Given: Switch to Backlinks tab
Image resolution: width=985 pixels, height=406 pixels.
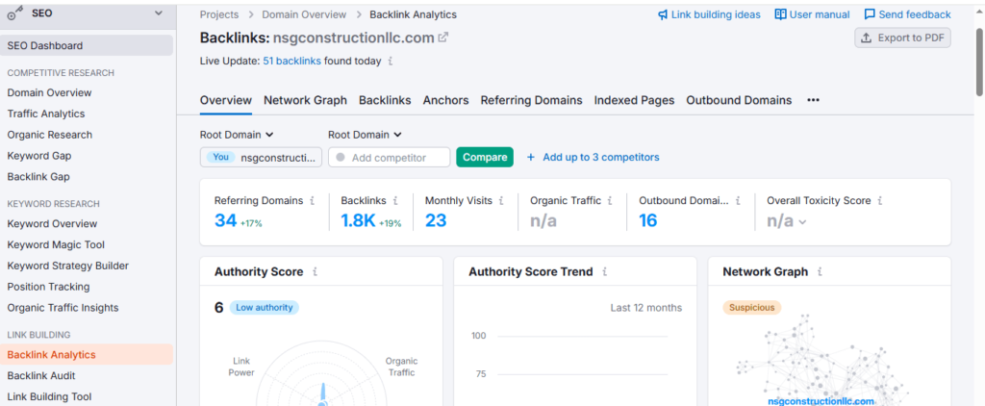Looking at the screenshot, I should click(x=385, y=100).
